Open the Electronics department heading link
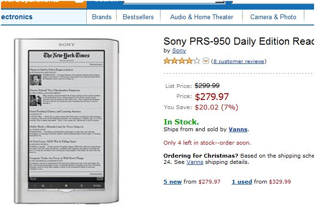Viewport: 315px width, 223px height. coord(16,17)
